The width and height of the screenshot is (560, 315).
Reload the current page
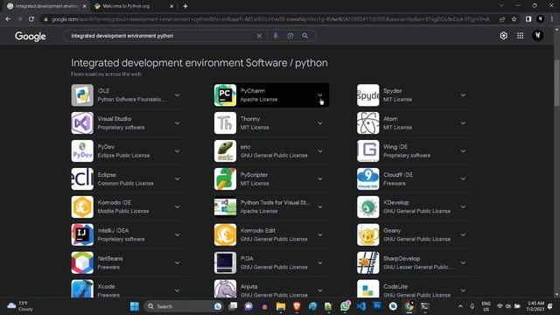pyautogui.click(x=31, y=19)
